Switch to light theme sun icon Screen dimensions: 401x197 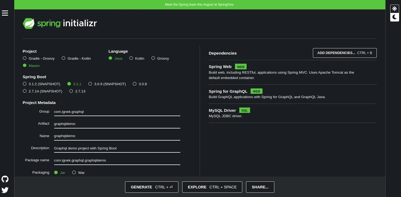coord(395,9)
